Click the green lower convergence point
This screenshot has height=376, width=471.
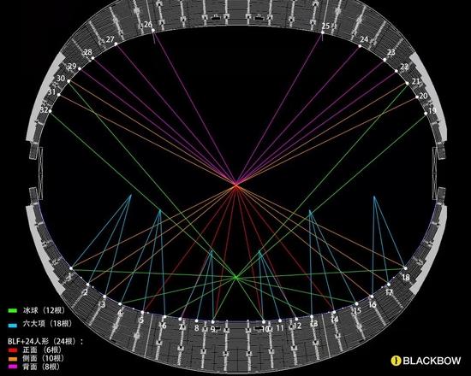(236, 278)
